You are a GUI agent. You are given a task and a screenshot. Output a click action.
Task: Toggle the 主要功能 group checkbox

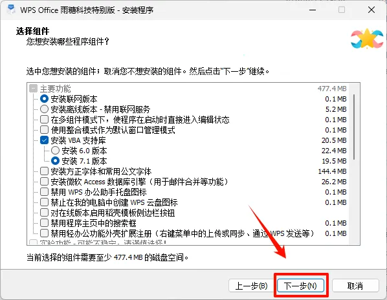coord(33,89)
